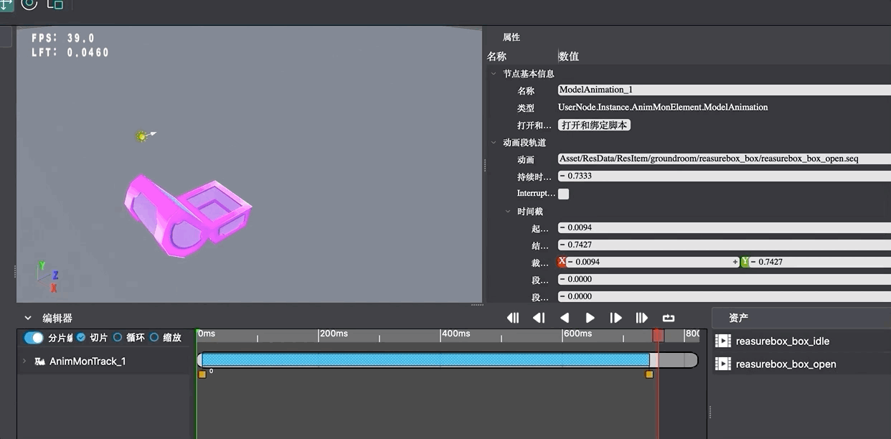891x439 pixels.
Task: Select the 循环 radio option
Action: click(118, 337)
